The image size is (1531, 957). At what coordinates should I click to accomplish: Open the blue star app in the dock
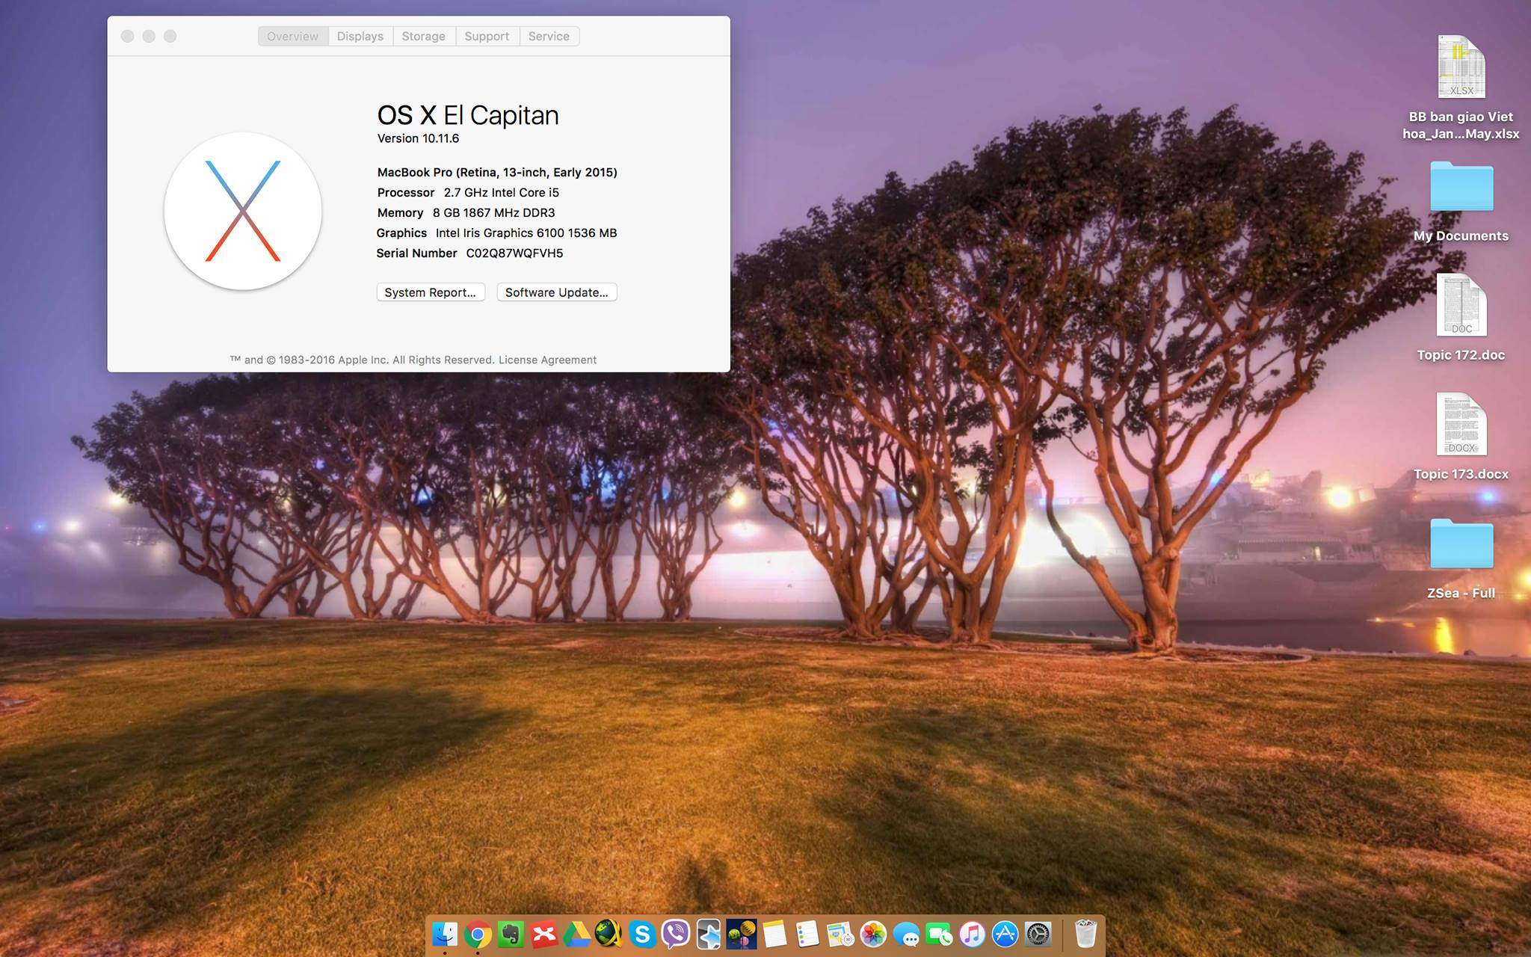point(709,934)
